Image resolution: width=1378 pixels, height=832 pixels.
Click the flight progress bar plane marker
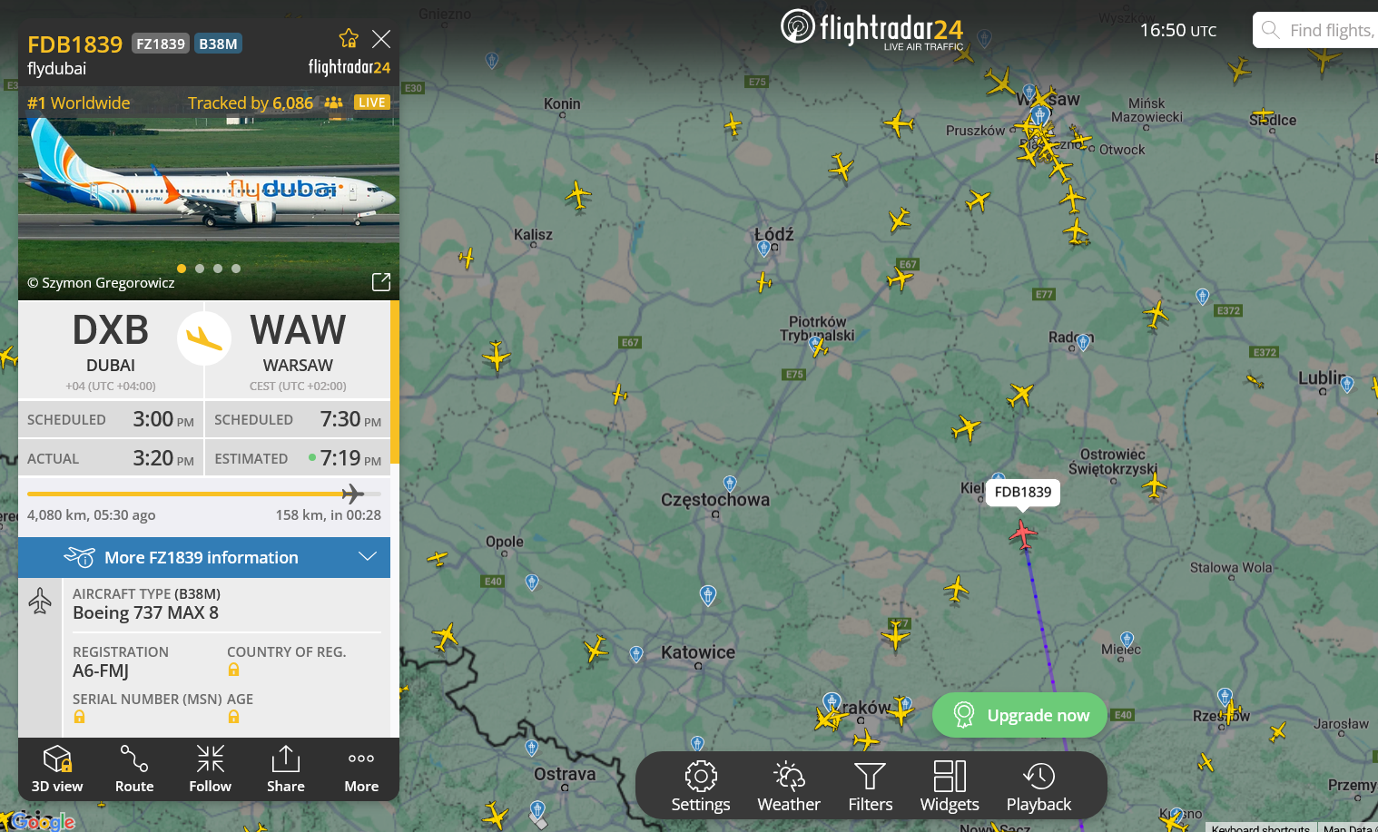pos(352,494)
